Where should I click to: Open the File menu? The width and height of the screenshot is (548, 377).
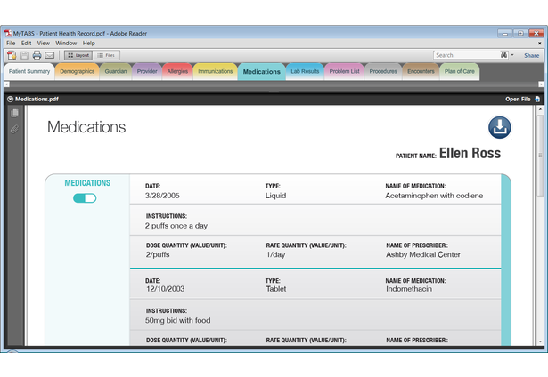(11, 43)
